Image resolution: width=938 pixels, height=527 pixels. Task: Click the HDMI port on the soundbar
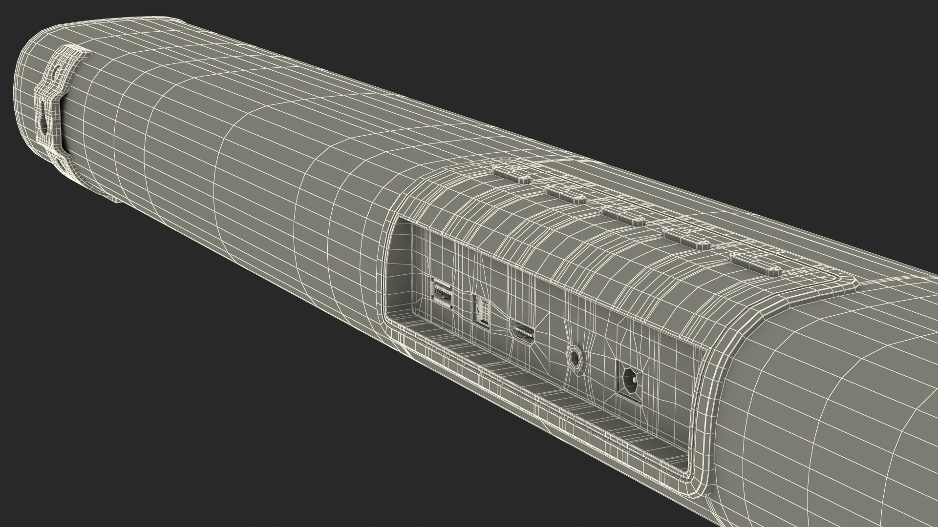(522, 332)
